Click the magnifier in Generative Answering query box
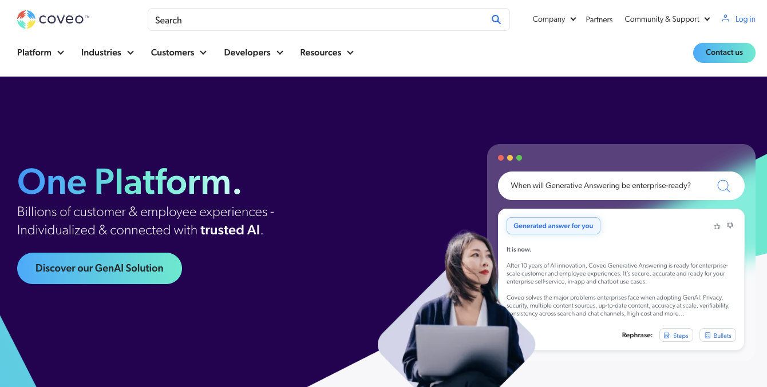Viewport: 767px width, 387px height. (x=723, y=186)
